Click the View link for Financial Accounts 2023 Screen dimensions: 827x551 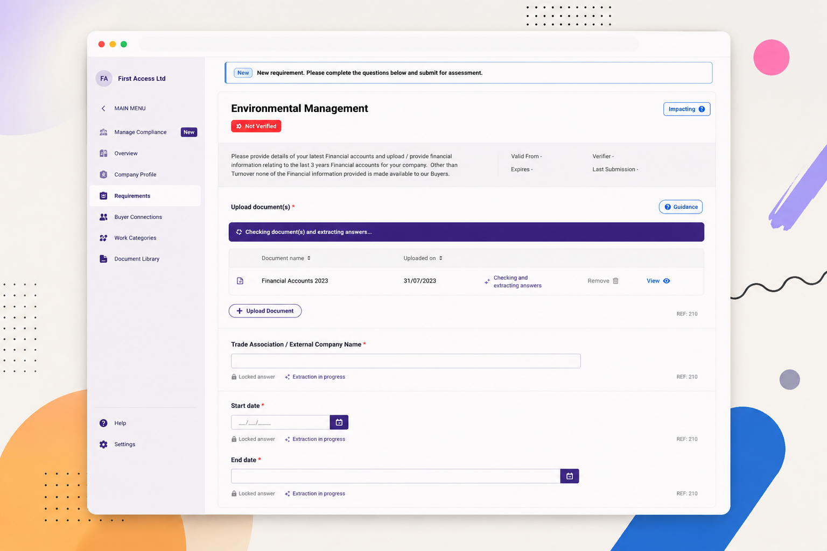pyautogui.click(x=658, y=281)
